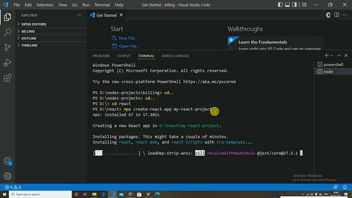Select the Get Started editor tab

pos(106,15)
